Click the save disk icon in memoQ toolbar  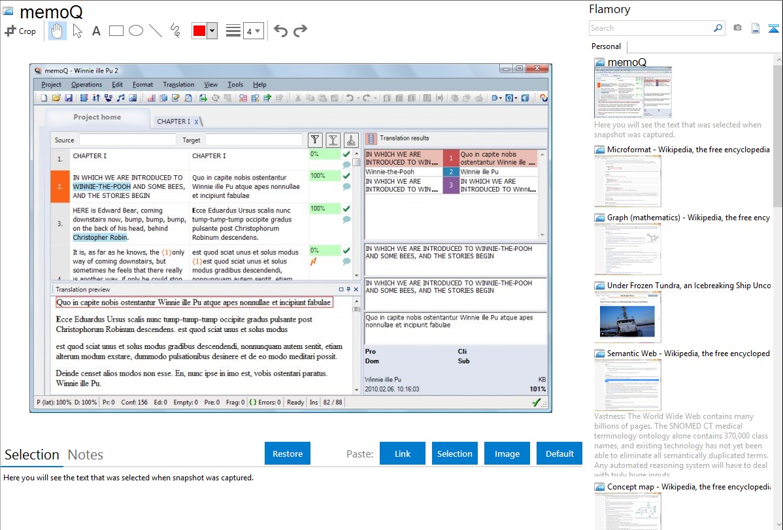click(x=69, y=98)
